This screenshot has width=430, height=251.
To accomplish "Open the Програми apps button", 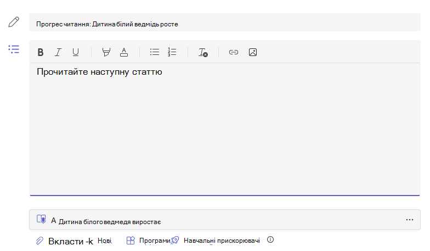I will 155,241.
